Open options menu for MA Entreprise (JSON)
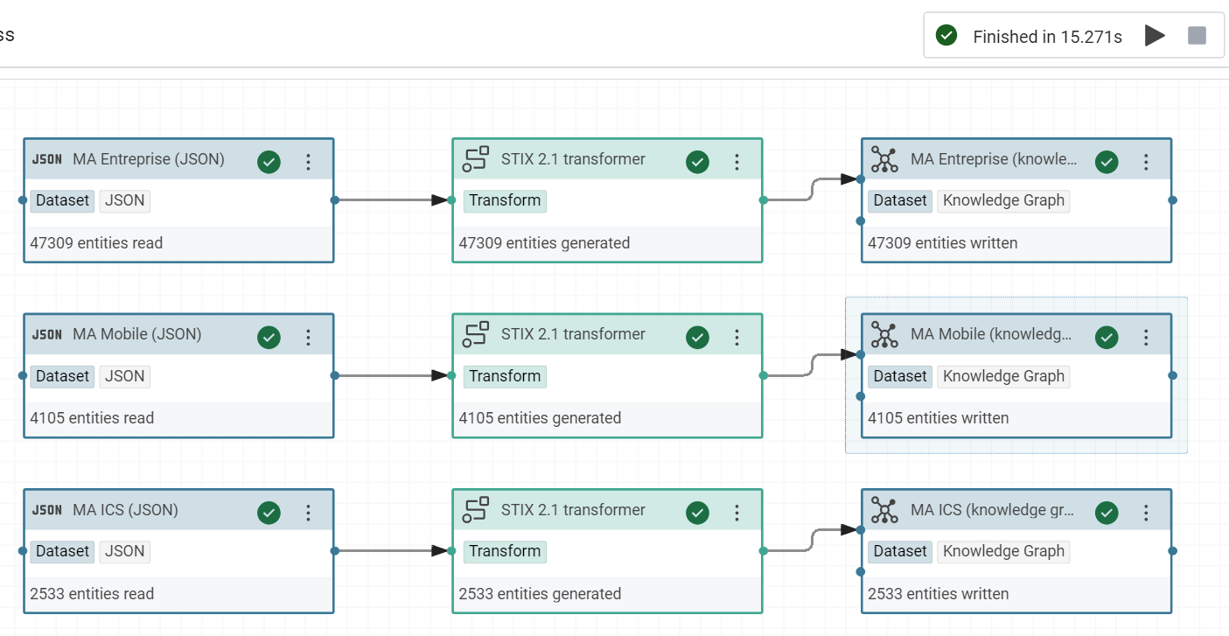 pos(308,162)
